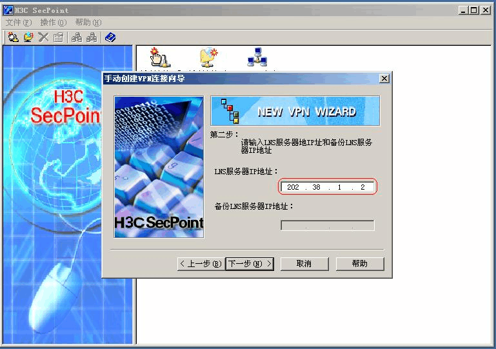Open the 文件(F) menu
This screenshot has width=496, height=349.
[18, 23]
